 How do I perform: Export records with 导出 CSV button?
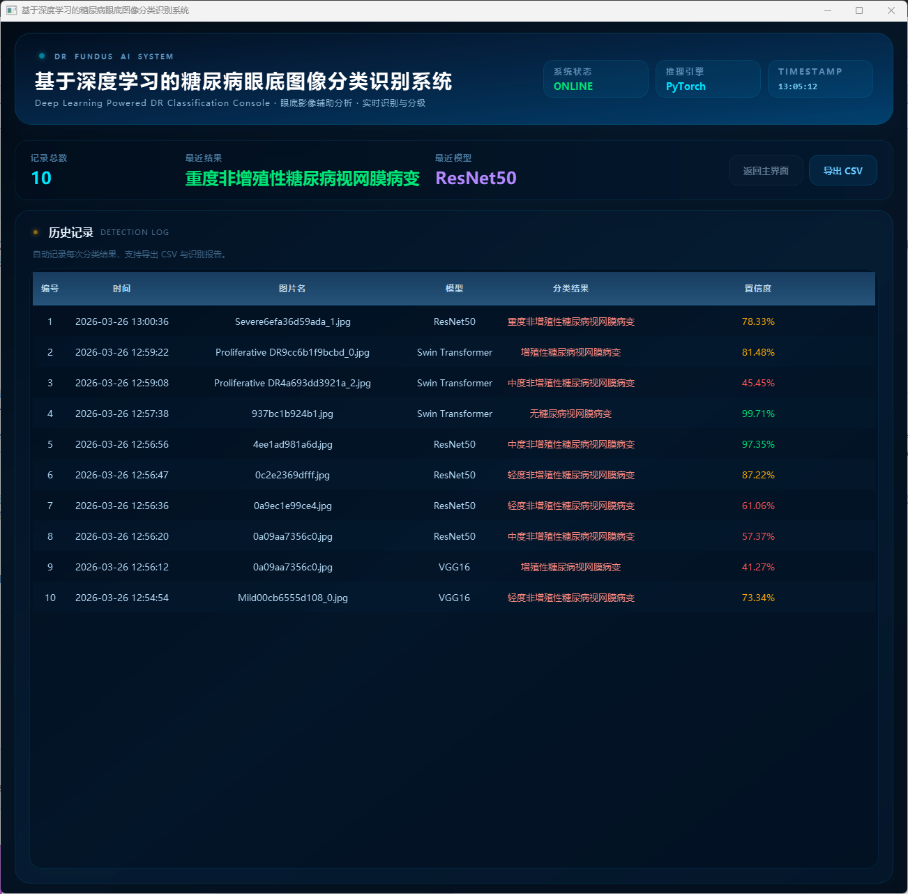click(842, 170)
